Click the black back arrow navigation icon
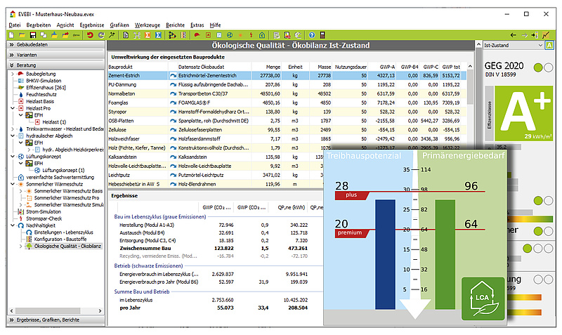The height and width of the screenshot is (335, 562). coord(513,35)
